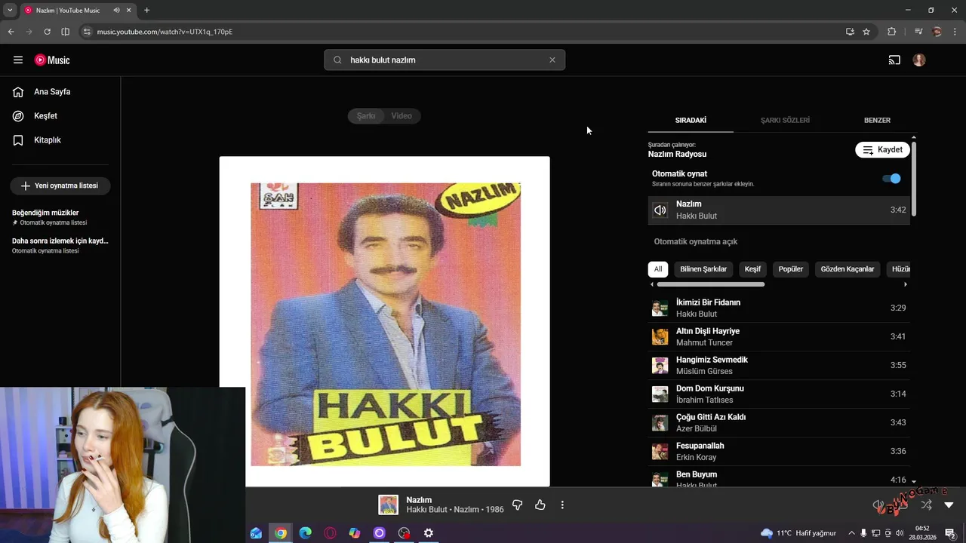Open a new browser tab

pyautogui.click(x=146, y=11)
